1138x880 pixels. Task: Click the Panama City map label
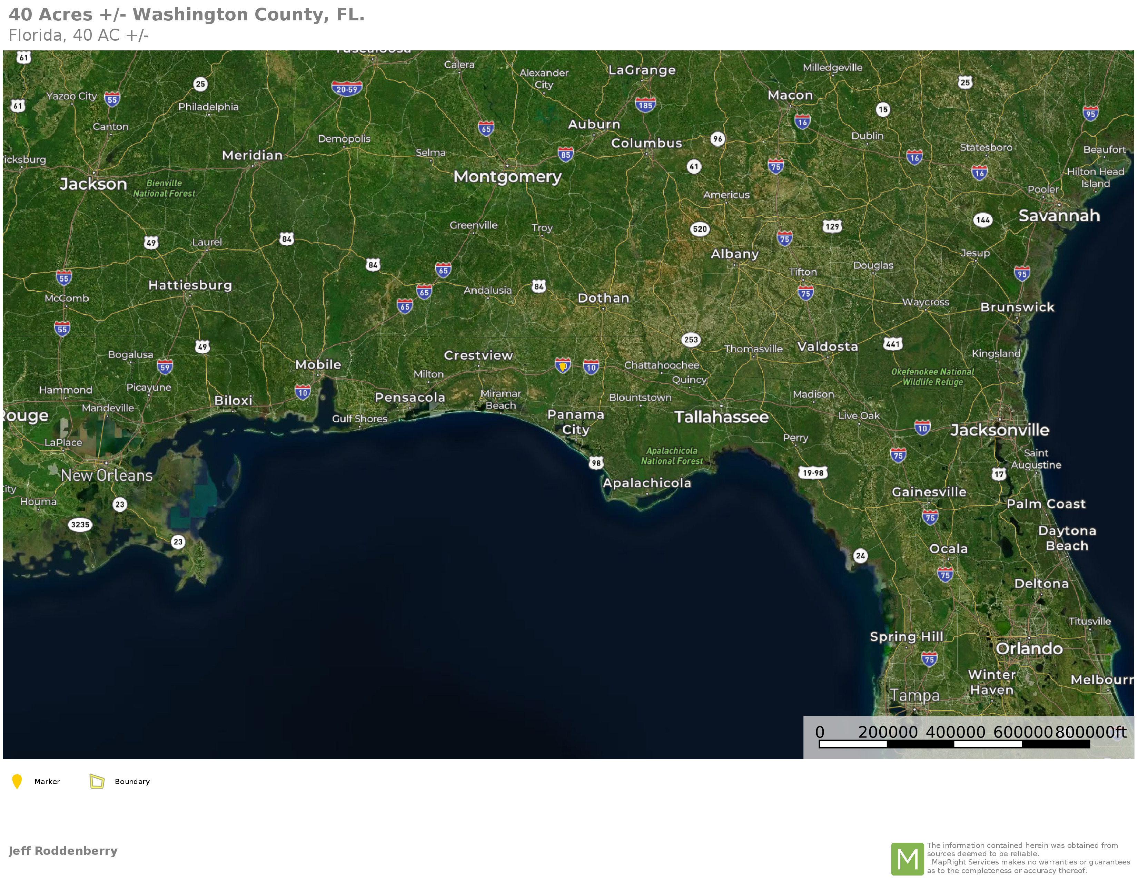[575, 422]
